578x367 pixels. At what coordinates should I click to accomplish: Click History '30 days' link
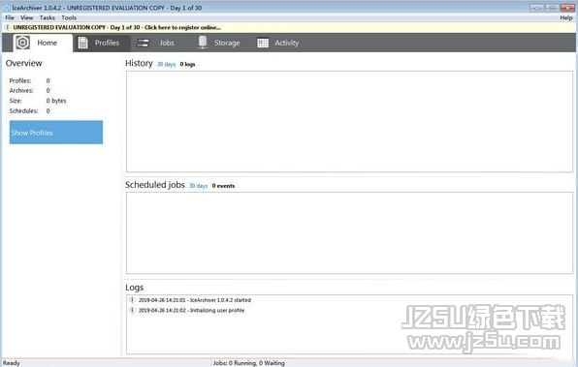pos(166,64)
